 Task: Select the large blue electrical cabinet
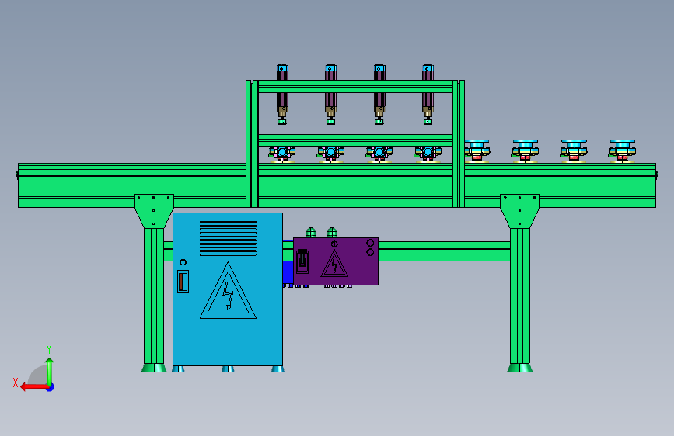tap(228, 289)
